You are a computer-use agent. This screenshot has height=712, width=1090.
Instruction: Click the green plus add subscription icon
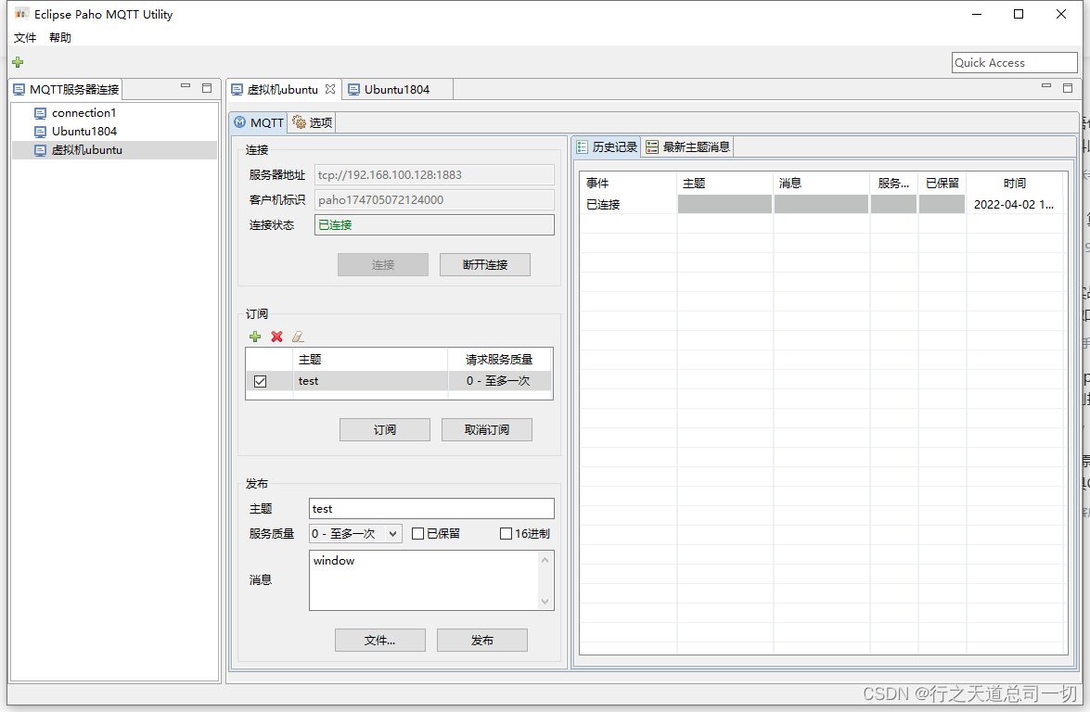point(255,337)
